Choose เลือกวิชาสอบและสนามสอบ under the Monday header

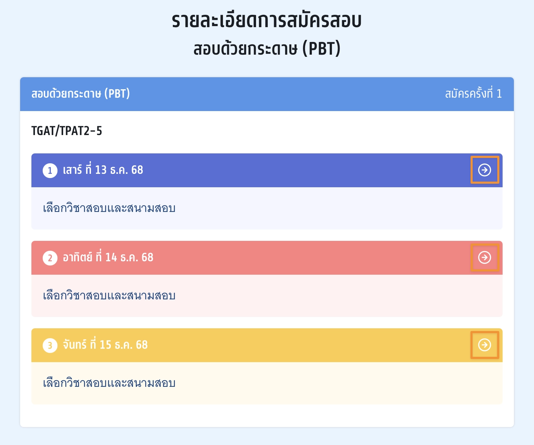point(109,383)
